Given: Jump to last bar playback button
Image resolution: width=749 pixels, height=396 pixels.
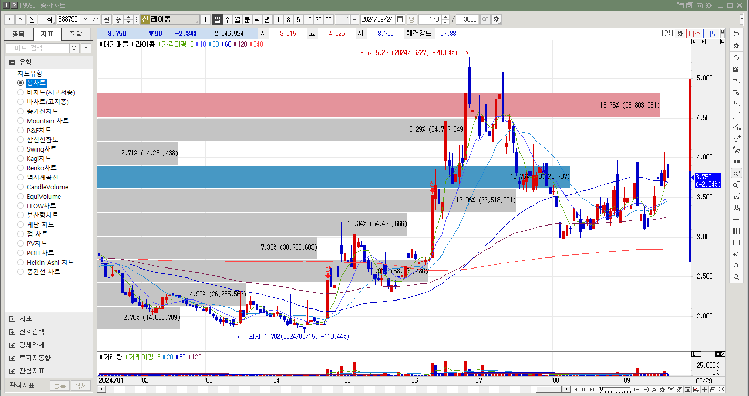Looking at the screenshot, I should 591,389.
